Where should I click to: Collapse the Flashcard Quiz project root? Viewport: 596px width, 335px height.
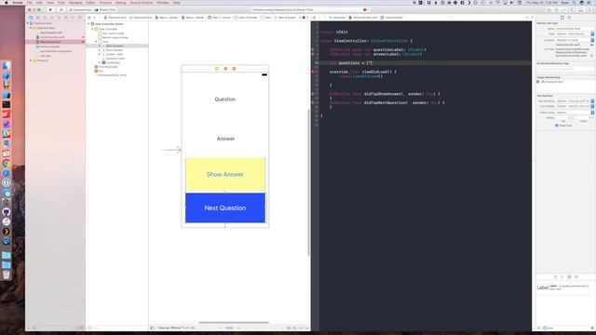pos(28,23)
